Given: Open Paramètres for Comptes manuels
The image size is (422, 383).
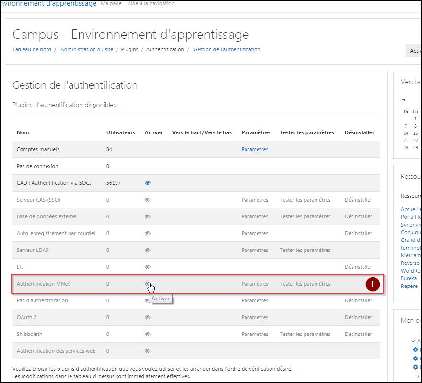Looking at the screenshot, I should pyautogui.click(x=255, y=149).
